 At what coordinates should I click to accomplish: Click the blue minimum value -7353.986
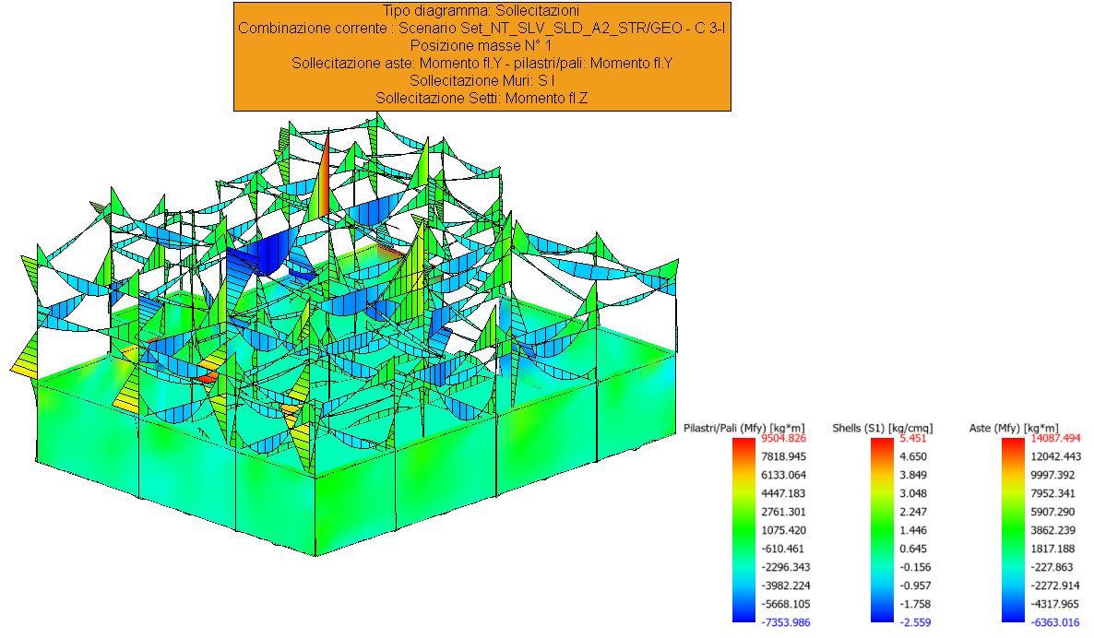[785, 622]
